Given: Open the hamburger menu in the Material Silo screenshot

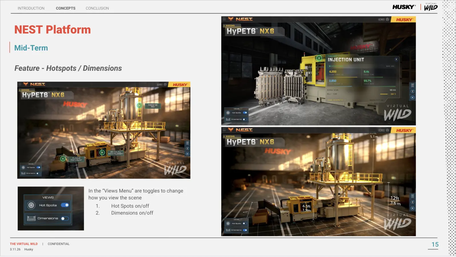Looking at the screenshot, I should pos(20,84).
